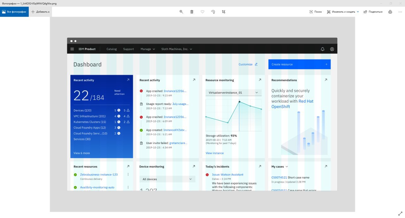Open the Sloth Machines, Inc. account dropdown
The height and width of the screenshot is (218, 405).
click(x=177, y=49)
